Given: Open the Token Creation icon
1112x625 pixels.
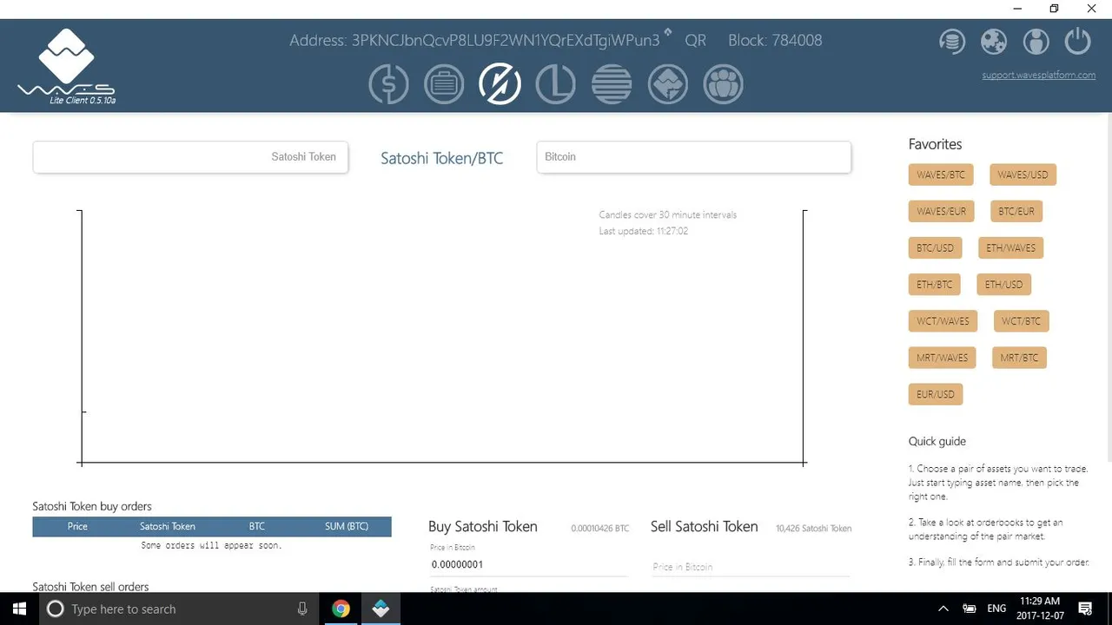Looking at the screenshot, I should pyautogui.click(x=667, y=84).
